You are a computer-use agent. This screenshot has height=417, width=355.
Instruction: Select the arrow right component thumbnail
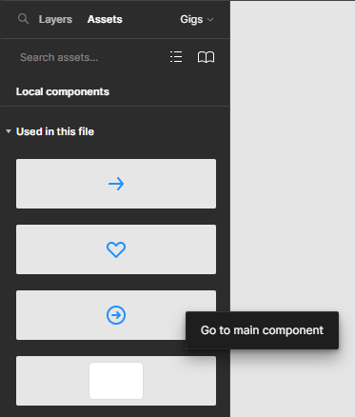coord(116,184)
